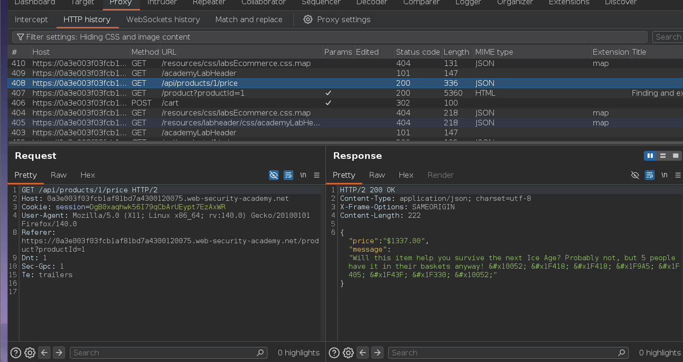Select side-by-side layout icon

coord(650,156)
